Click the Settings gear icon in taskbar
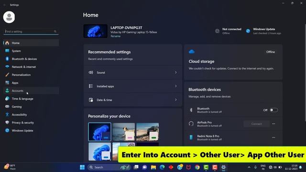306x172 pixels. tap(223, 167)
